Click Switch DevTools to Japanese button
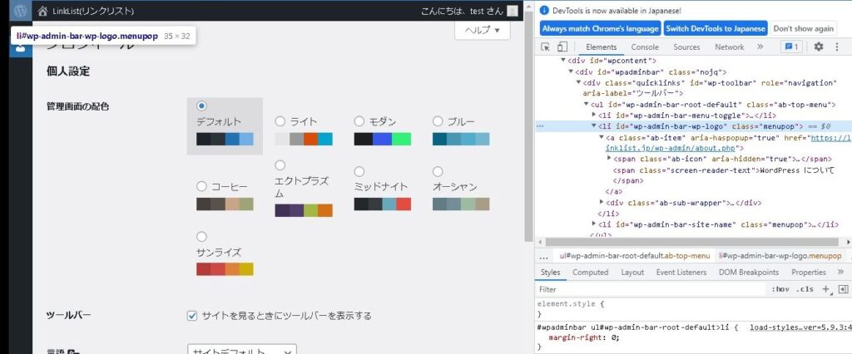The image size is (852, 354). [716, 28]
